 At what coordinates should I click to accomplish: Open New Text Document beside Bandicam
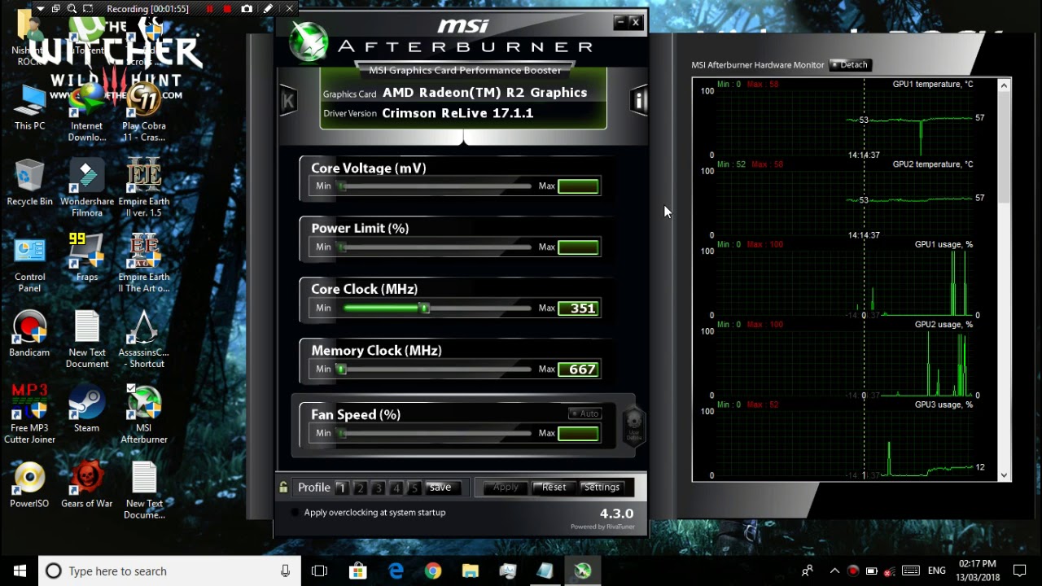pos(87,339)
